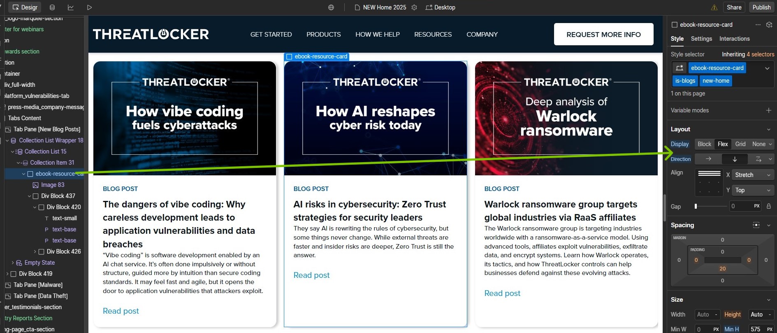Image resolution: width=777 pixels, height=333 pixels.
Task: Open the CMS database icon in top bar
Action: (52, 7)
